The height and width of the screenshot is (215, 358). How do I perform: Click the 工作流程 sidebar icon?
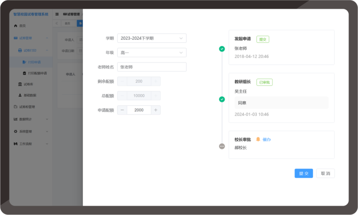(x=16, y=144)
